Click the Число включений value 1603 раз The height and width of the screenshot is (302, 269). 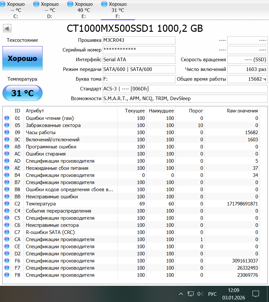247,69
